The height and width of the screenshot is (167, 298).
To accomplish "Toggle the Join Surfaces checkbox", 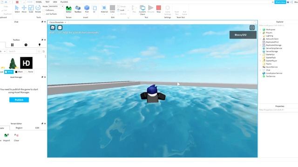I will pyautogui.click(x=44, y=14).
